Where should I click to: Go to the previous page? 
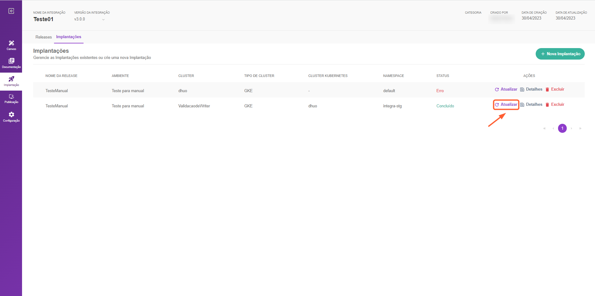tap(553, 128)
